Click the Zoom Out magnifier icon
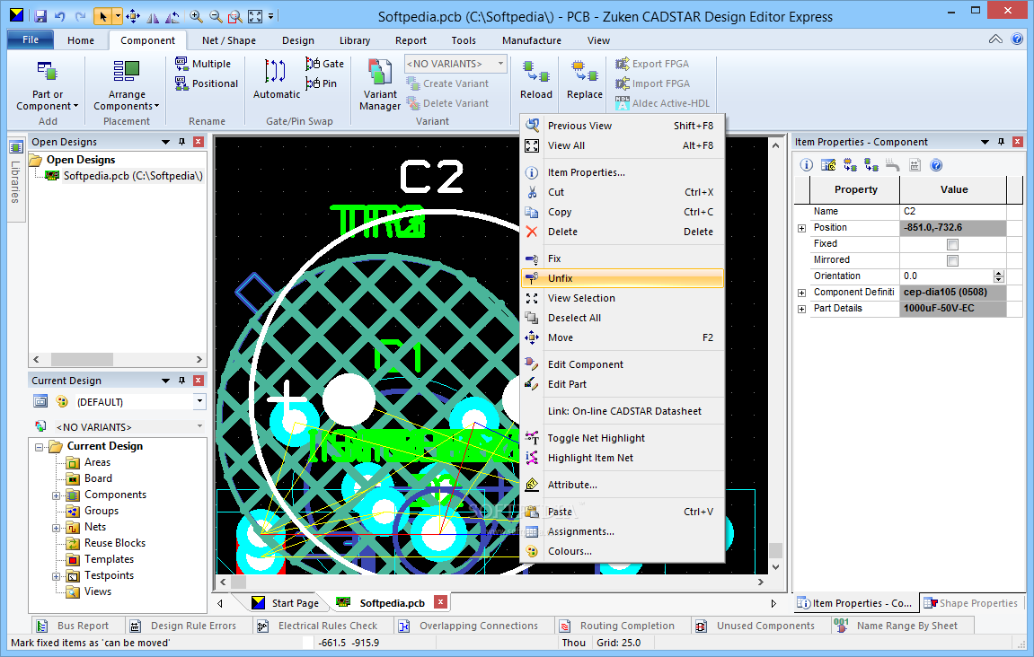 pyautogui.click(x=215, y=16)
